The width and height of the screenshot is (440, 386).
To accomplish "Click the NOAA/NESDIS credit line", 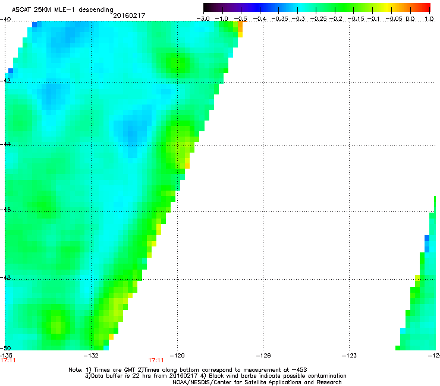I will click(257, 382).
